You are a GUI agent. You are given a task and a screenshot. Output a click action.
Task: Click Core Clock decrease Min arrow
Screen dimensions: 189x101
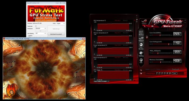point(152,35)
